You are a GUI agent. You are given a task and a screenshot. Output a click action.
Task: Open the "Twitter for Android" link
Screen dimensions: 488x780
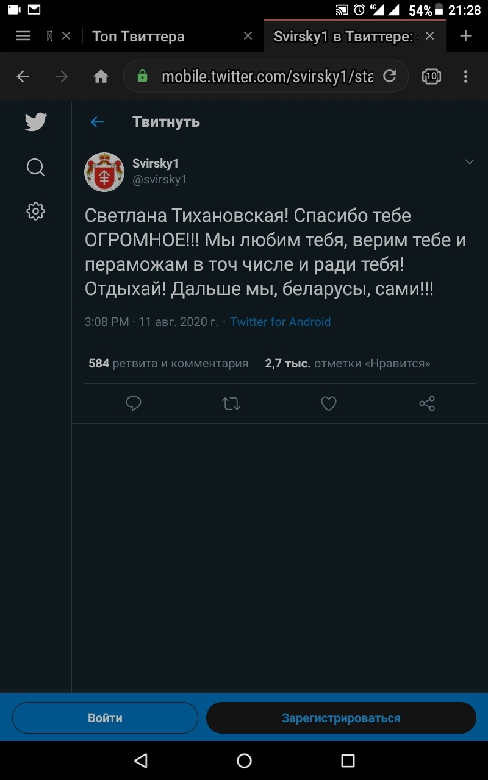click(281, 322)
